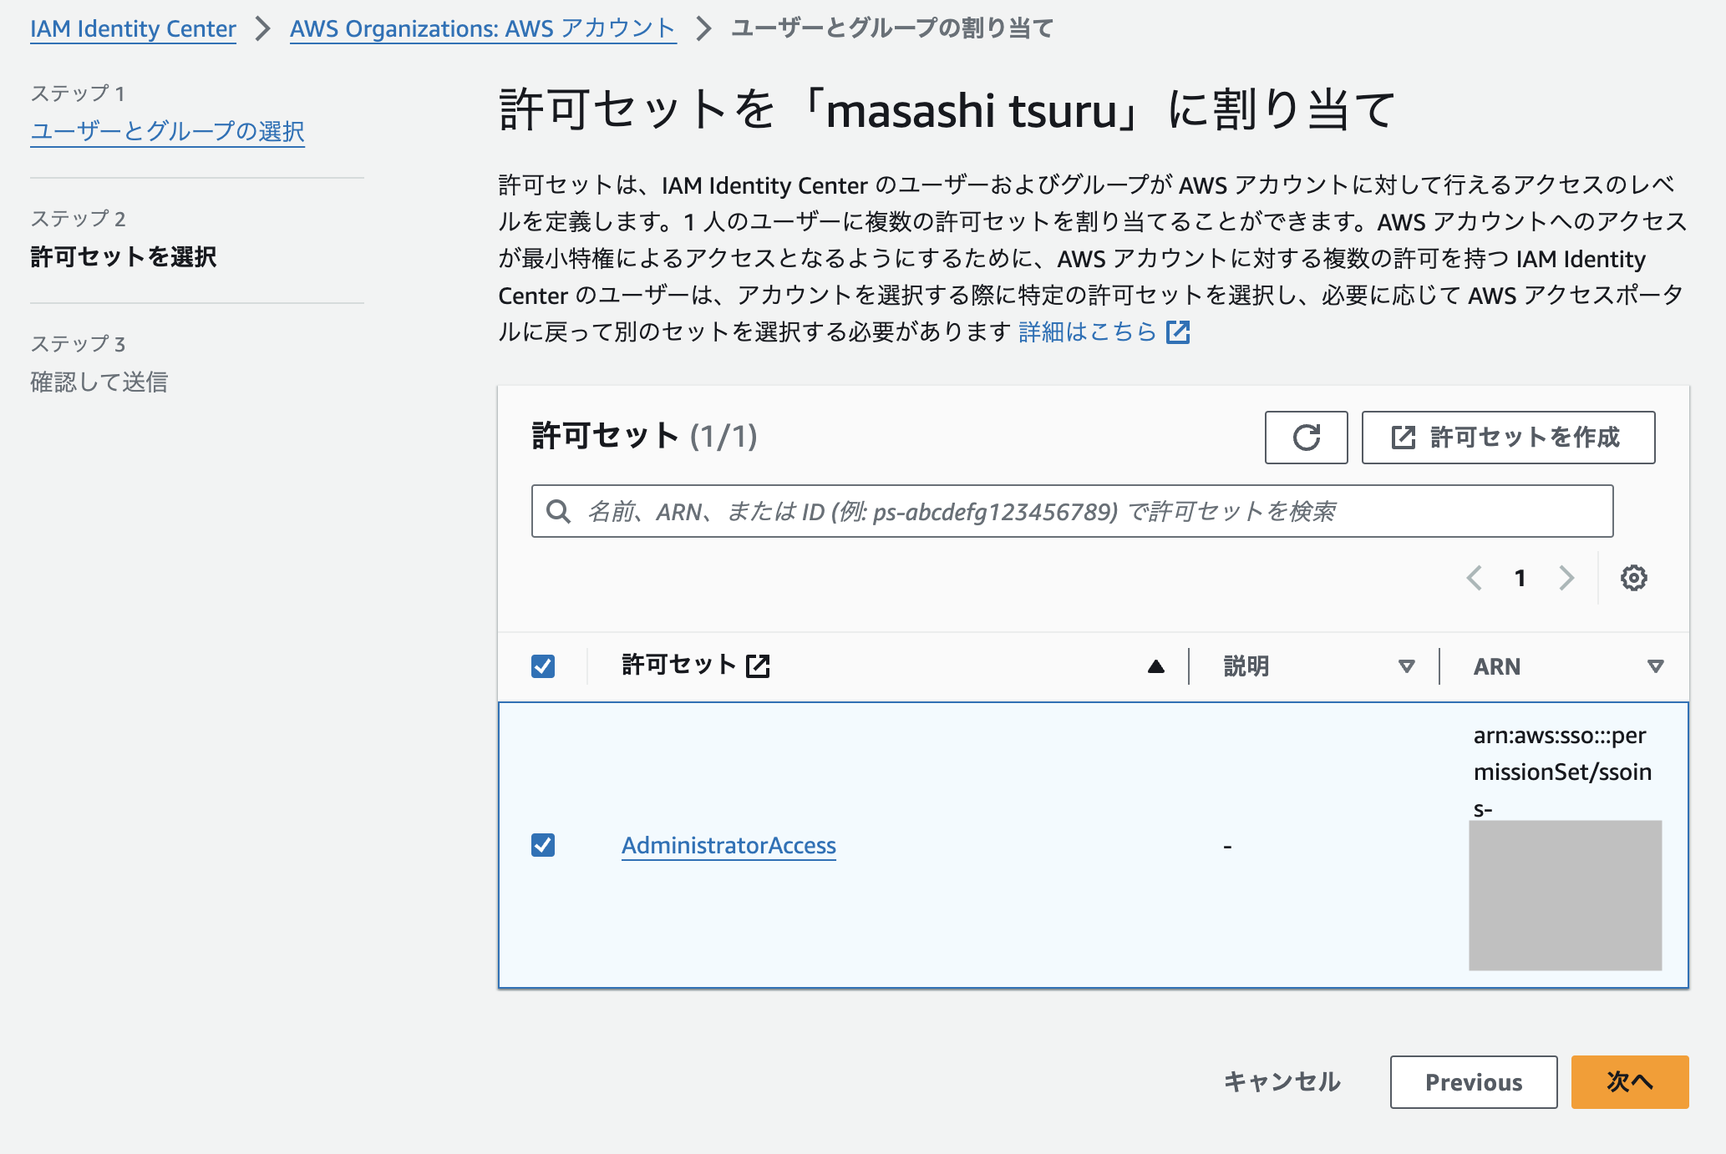This screenshot has width=1726, height=1154.
Task: Click the ARN column header label
Action: click(1497, 666)
